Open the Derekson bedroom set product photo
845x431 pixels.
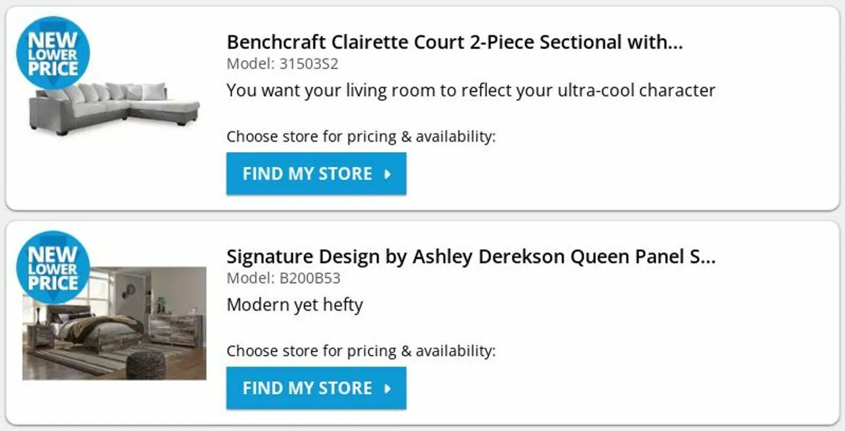pyautogui.click(x=114, y=323)
